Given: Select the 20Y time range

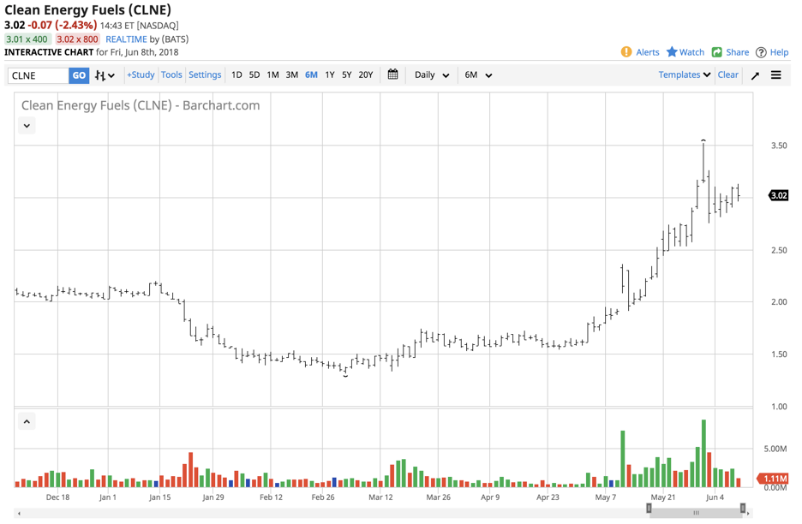Looking at the screenshot, I should (x=366, y=74).
